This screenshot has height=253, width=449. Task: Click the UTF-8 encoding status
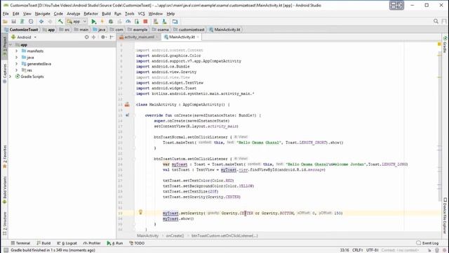(373, 250)
